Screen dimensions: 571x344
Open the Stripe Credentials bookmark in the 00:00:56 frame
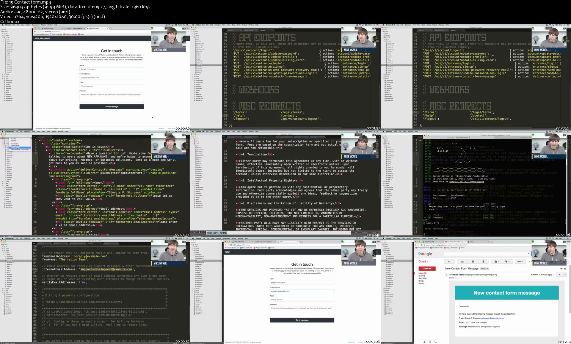click(x=56, y=34)
